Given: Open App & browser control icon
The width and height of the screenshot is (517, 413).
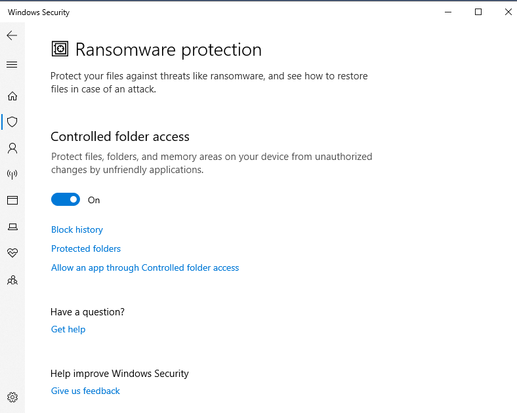Looking at the screenshot, I should point(12,200).
